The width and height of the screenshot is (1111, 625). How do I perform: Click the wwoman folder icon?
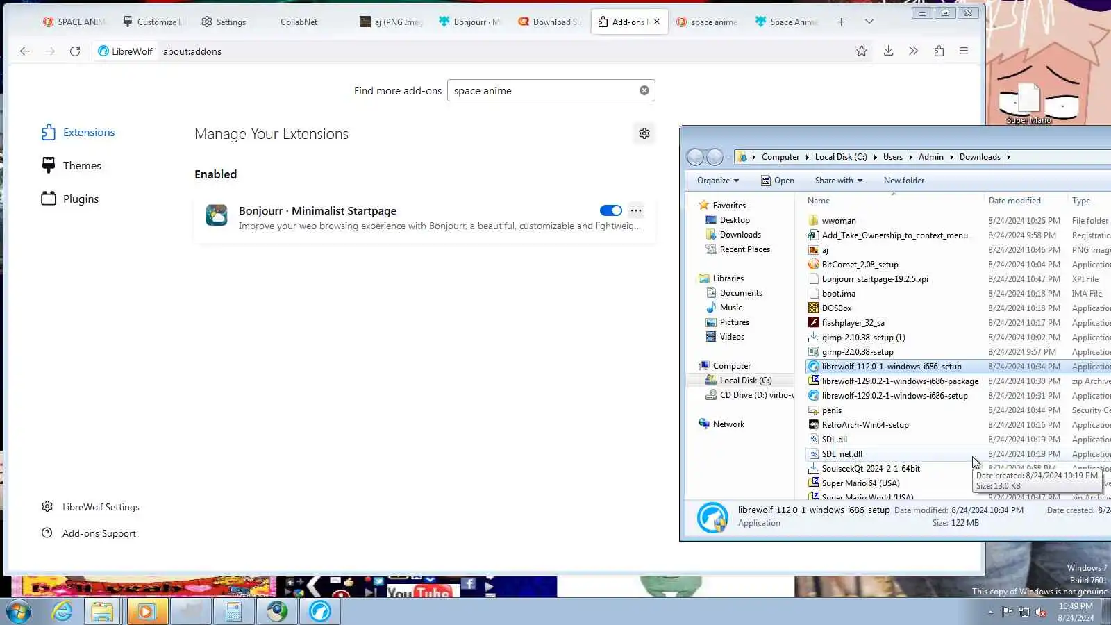(x=814, y=221)
